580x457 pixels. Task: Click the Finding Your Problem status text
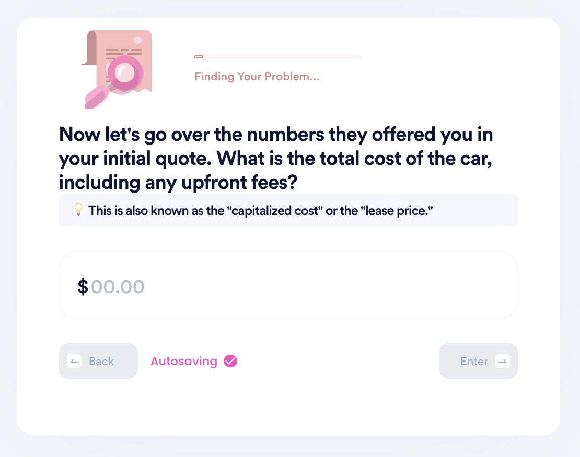point(257,77)
